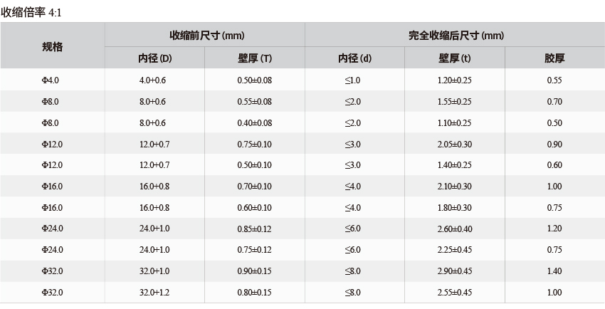Screen dimensions: 605x309
Task: Select the 完全收缩后尺寸 (mm) header cell
Action: [456, 35]
